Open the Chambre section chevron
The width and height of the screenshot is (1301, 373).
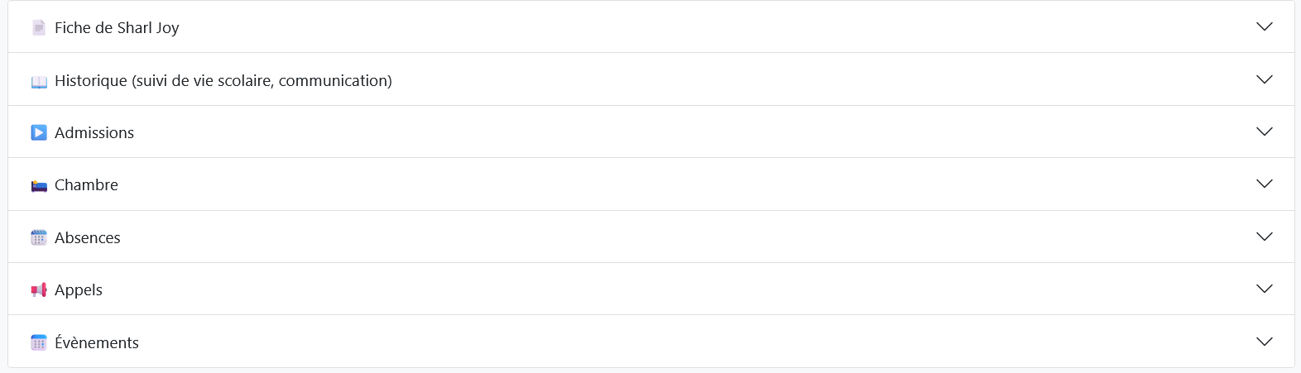[1264, 184]
